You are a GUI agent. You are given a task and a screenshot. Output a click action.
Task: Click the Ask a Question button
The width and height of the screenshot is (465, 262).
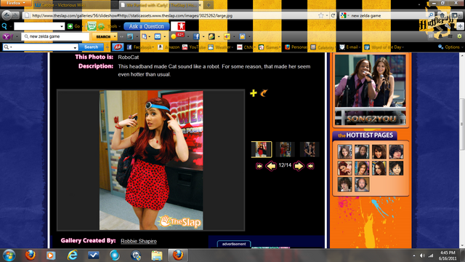pyautogui.click(x=147, y=26)
